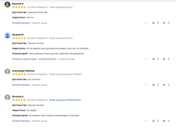The image size is (176, 128).
Task: Thumbs up Виталий К.'s review
Action: 153,121
